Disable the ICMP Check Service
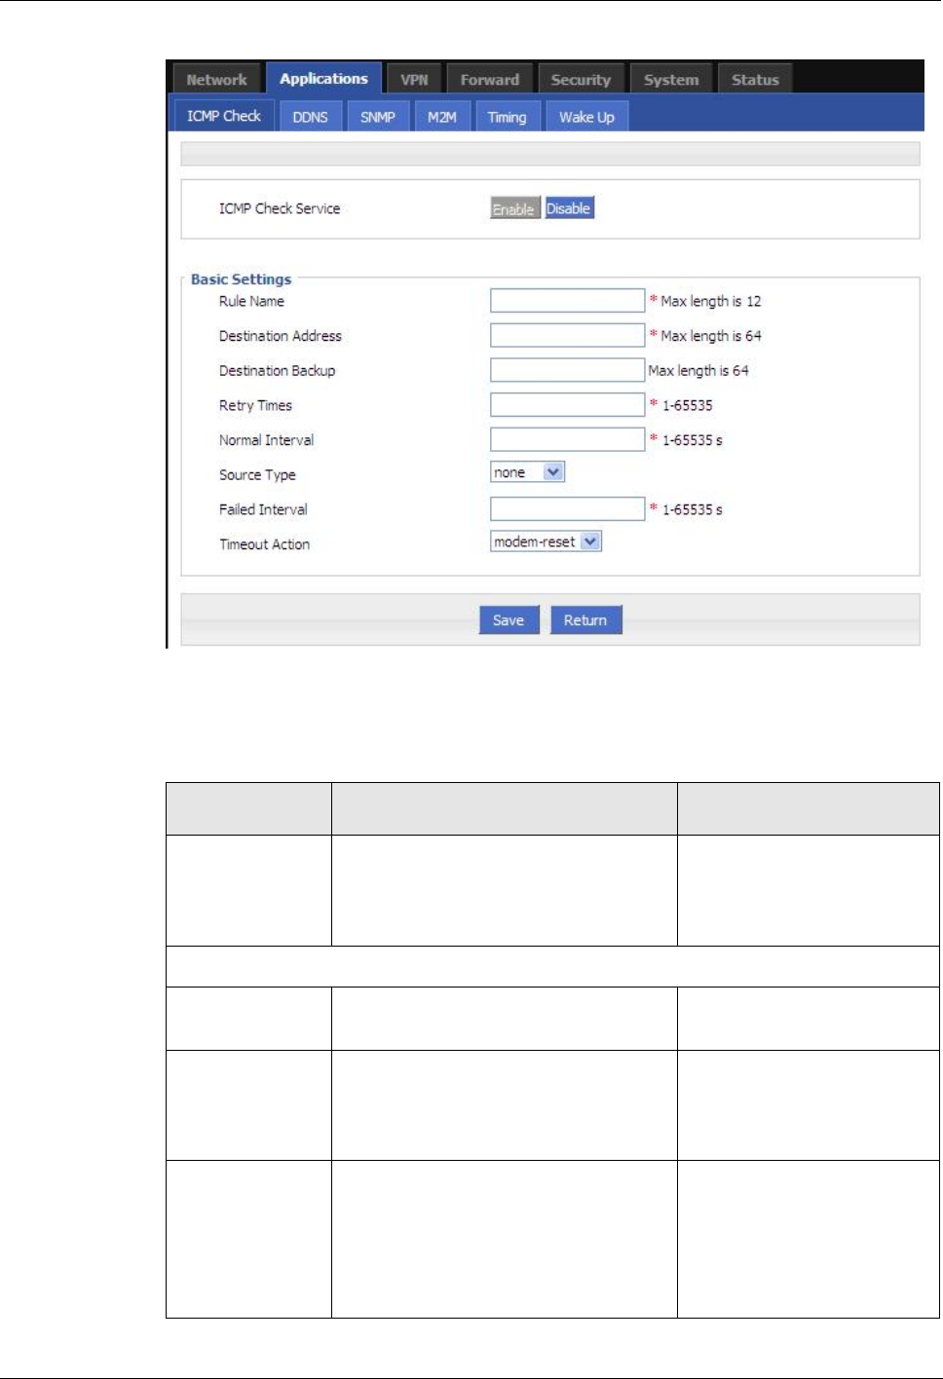 coord(569,208)
